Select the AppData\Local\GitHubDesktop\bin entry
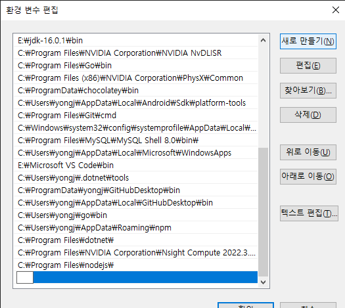Image resolution: width=345 pixels, height=308 pixels. (136, 203)
